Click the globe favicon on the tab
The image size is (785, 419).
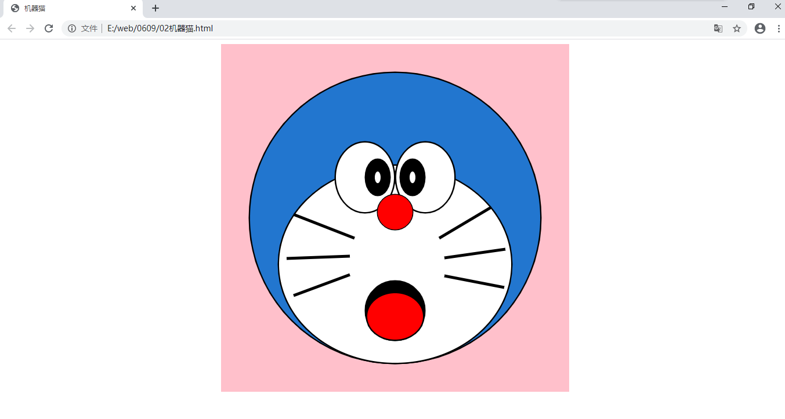tap(15, 8)
